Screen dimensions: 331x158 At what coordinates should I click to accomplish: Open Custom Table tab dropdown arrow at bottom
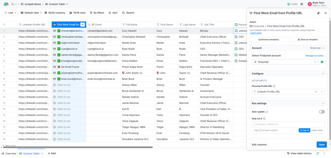pyautogui.click(x=42, y=153)
